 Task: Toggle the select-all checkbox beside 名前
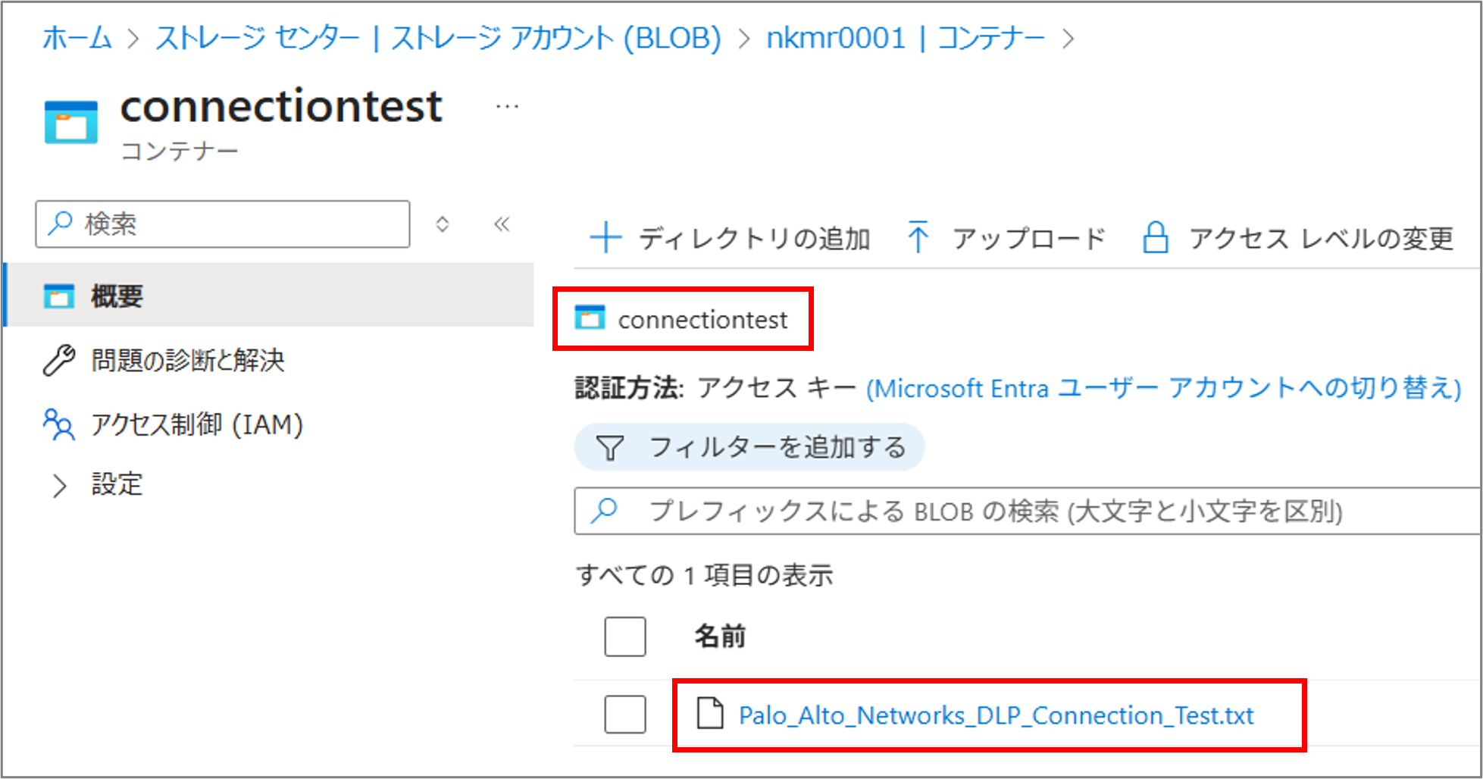[625, 637]
